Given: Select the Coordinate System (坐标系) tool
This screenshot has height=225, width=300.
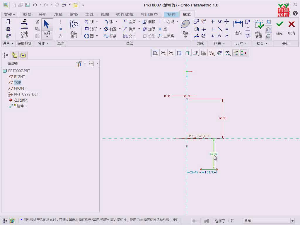Looking at the screenshot, I should coord(166,36).
